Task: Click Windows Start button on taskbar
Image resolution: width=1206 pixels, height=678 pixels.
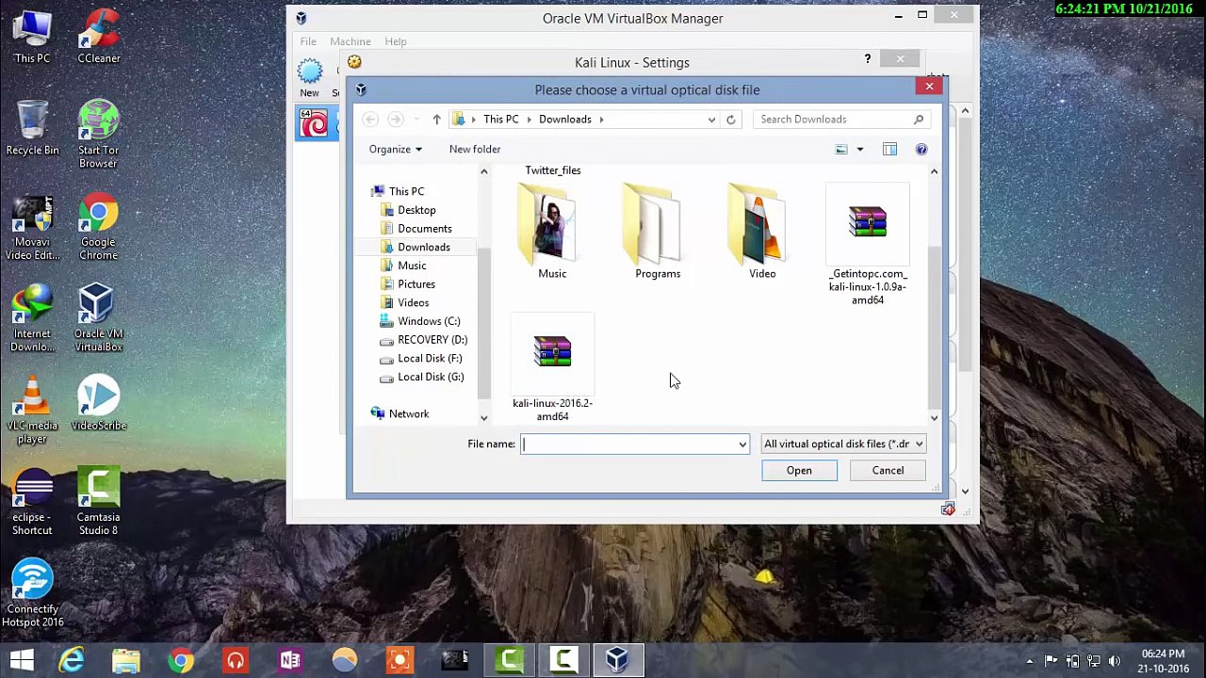Action: 21,660
